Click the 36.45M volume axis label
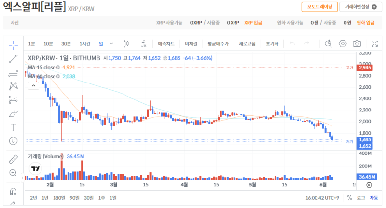This screenshot has height=208, width=386. point(367,177)
